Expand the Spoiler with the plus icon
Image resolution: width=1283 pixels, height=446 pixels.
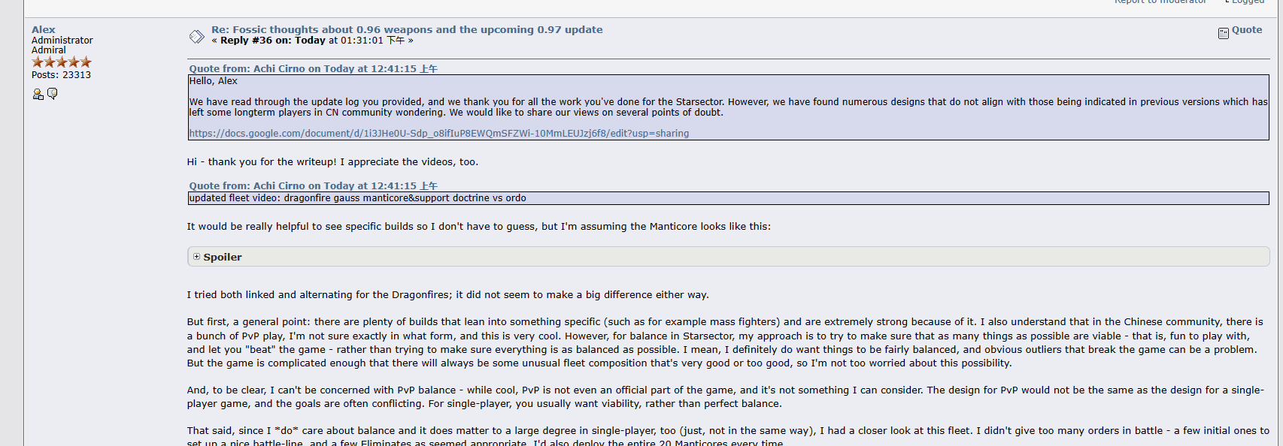pos(196,257)
